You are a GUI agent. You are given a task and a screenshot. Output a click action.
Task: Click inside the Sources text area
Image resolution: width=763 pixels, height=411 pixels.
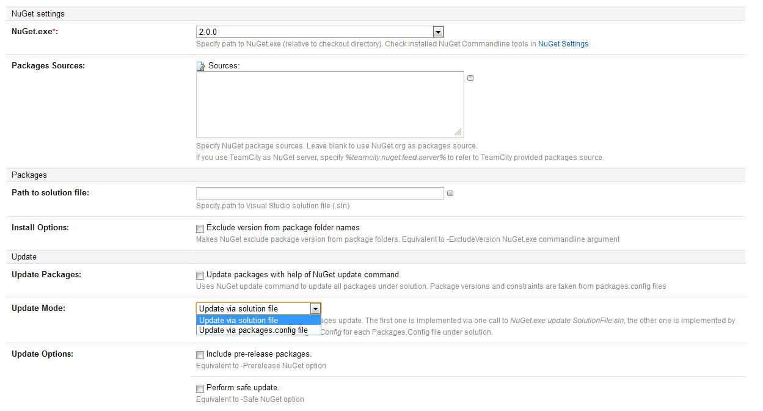click(329, 104)
